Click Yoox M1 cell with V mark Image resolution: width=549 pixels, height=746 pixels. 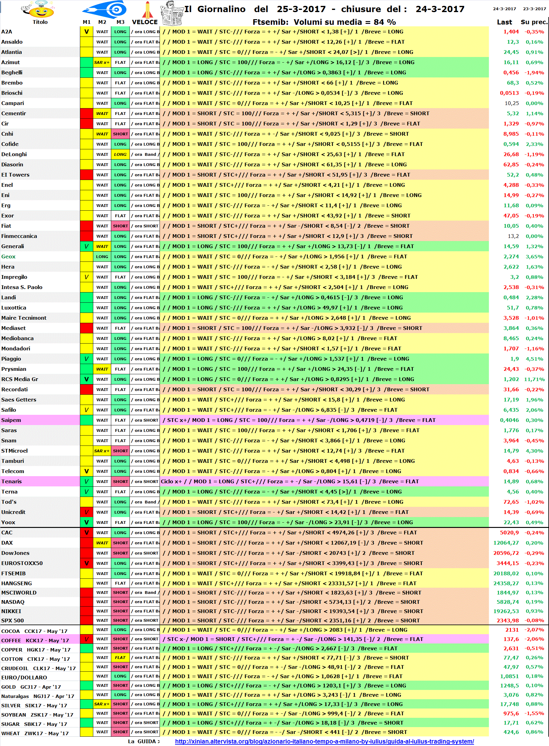[x=86, y=522]
